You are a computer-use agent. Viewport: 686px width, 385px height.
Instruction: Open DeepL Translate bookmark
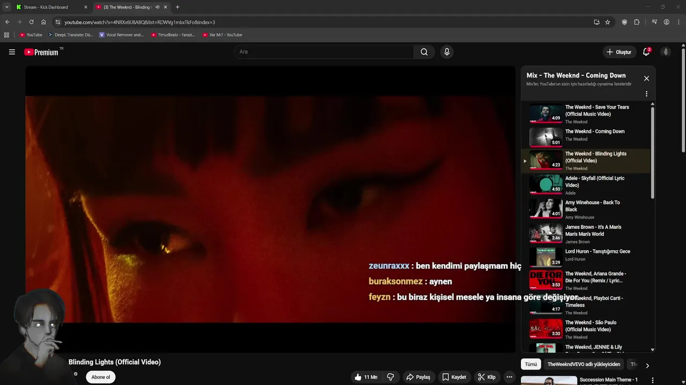tap(70, 35)
